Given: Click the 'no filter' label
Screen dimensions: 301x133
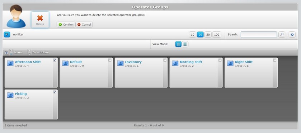Looking at the screenshot, I should click(18, 35).
